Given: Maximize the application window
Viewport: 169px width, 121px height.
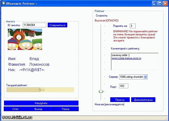Looking at the screenshot, I should point(159,3).
